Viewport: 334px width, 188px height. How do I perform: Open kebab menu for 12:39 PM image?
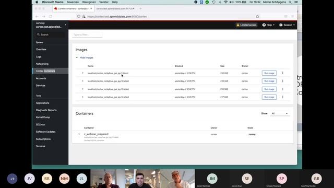tap(283, 81)
